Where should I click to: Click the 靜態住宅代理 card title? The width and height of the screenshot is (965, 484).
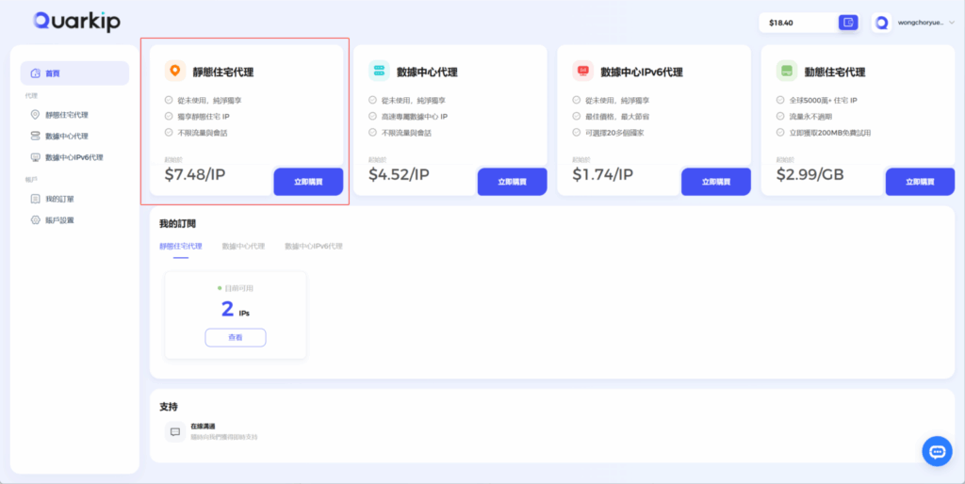(222, 72)
